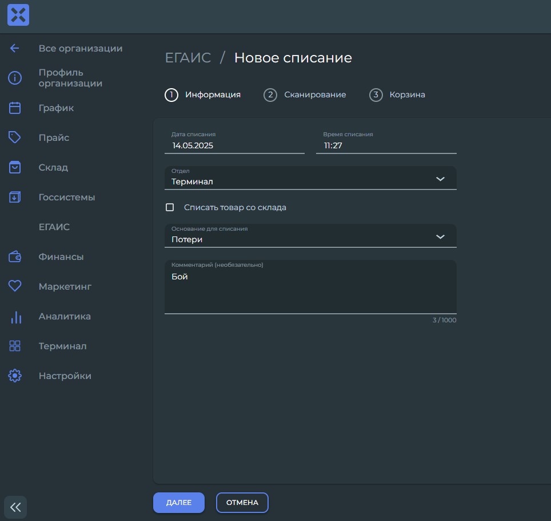Click the calendar icon for График
The height and width of the screenshot is (521, 551).
point(15,108)
